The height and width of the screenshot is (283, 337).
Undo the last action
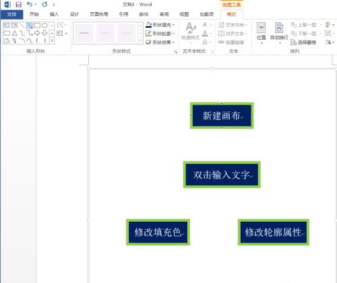click(x=29, y=5)
